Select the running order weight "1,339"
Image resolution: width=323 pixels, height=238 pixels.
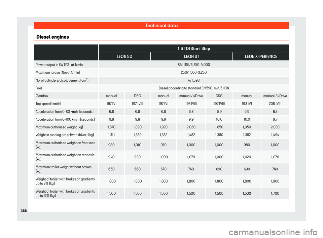pos(137,135)
